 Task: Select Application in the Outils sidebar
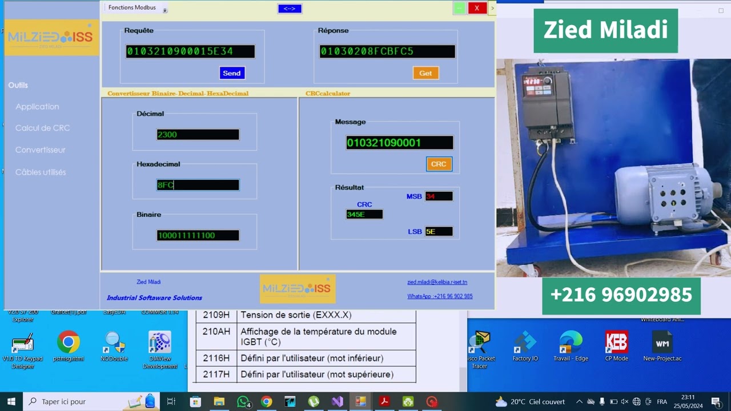[37, 106]
